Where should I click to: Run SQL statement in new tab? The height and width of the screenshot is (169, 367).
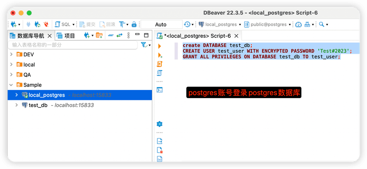[160, 55]
